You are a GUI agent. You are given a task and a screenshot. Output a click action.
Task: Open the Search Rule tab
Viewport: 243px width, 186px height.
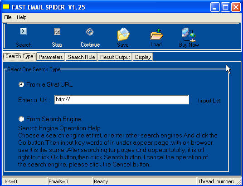(82, 57)
